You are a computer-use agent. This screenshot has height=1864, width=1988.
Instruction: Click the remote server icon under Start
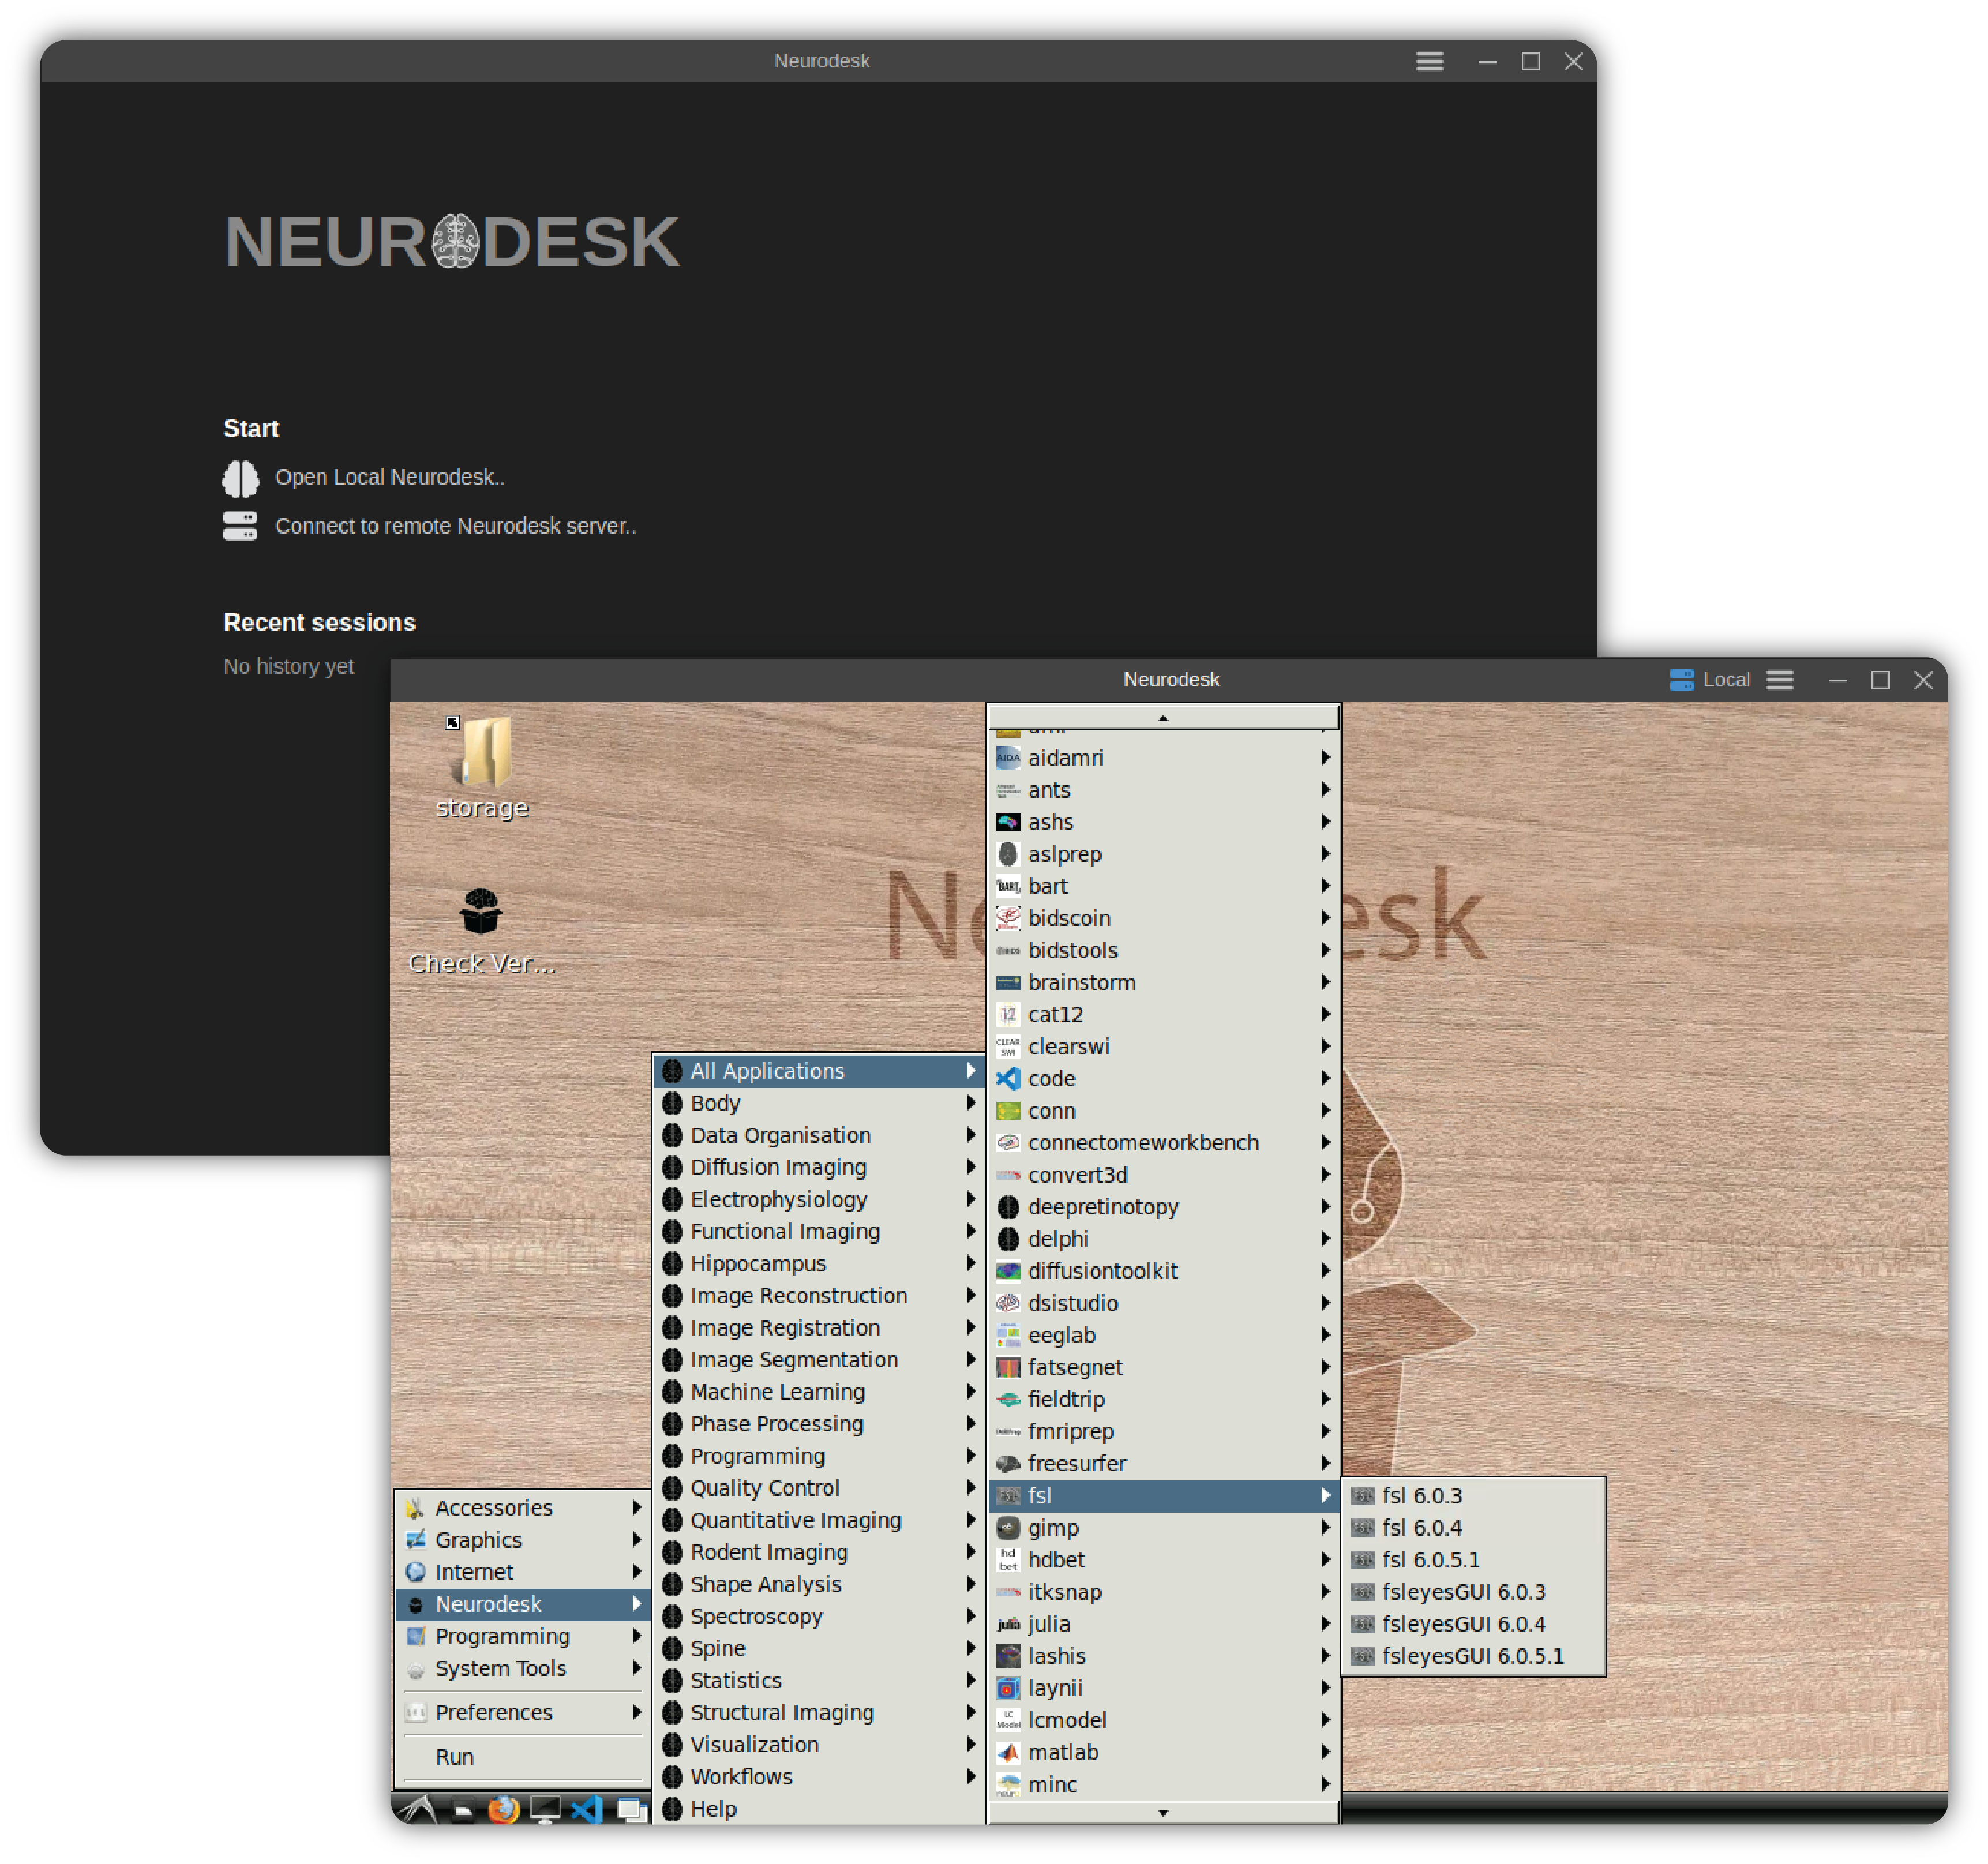click(x=240, y=527)
